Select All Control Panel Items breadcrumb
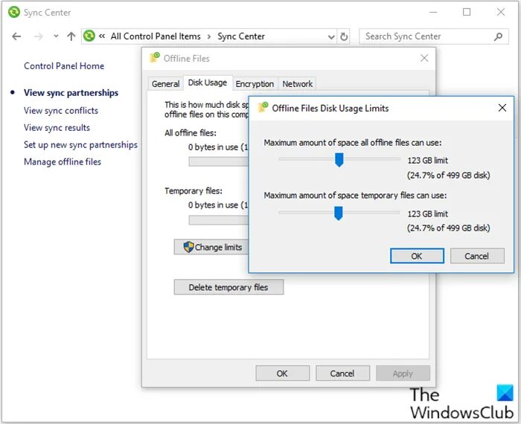 [x=156, y=36]
